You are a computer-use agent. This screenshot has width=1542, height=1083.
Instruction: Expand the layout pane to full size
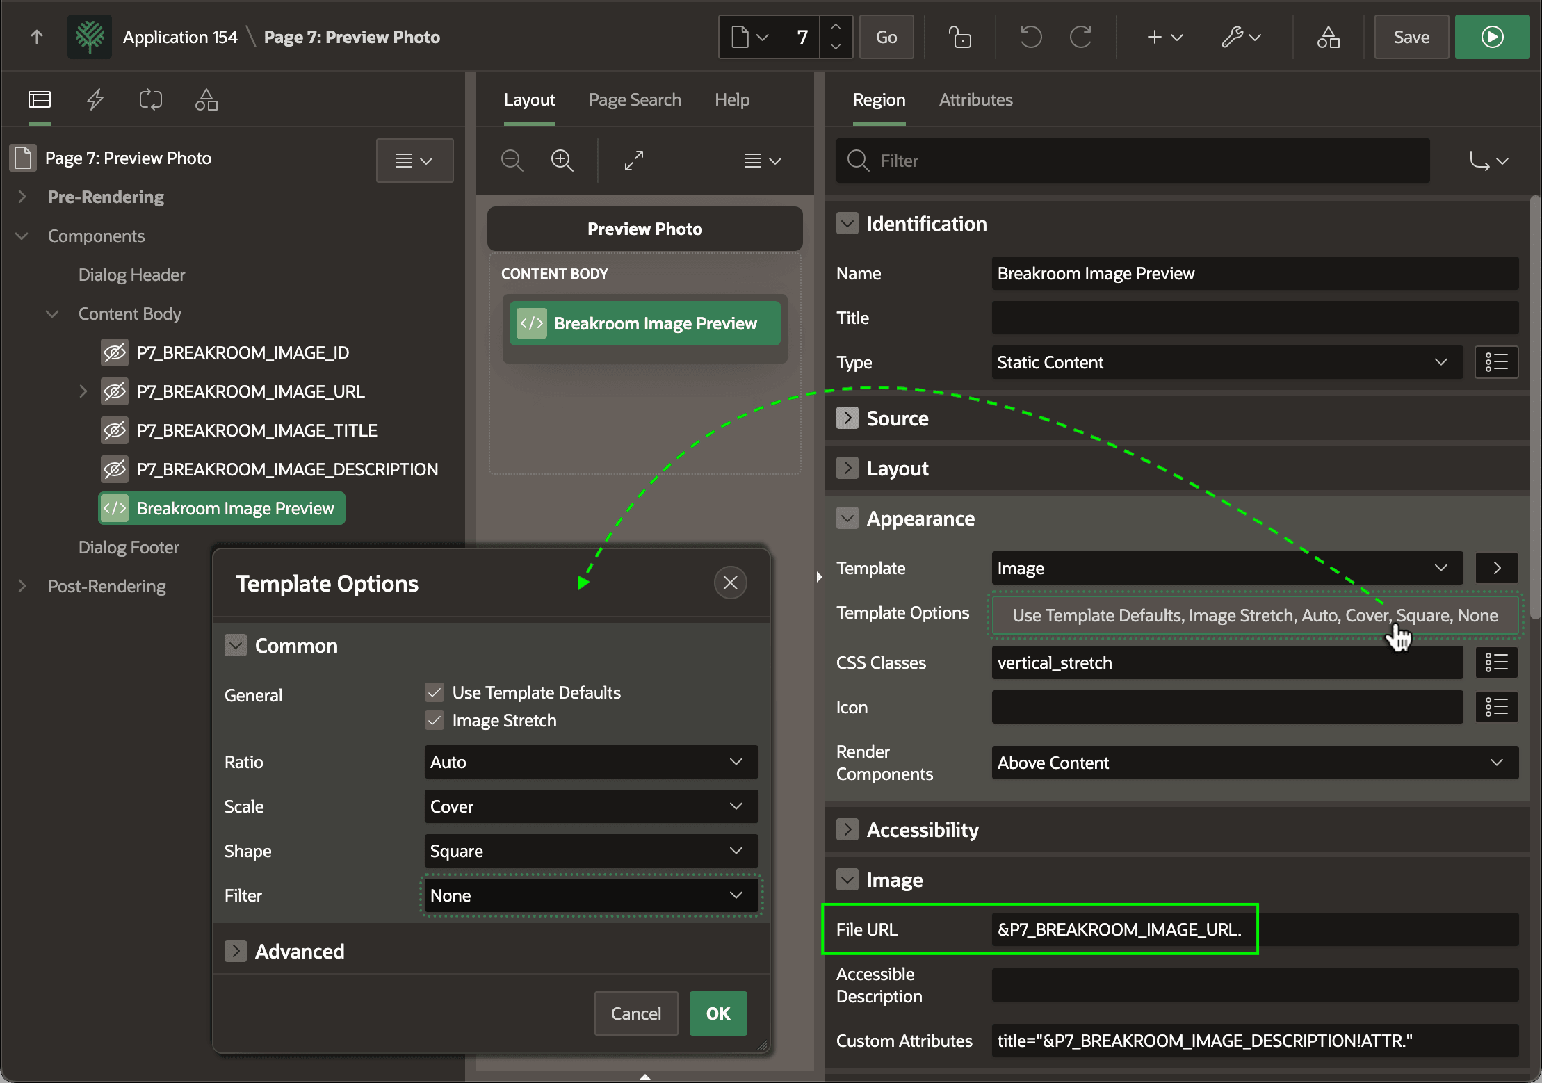634,161
